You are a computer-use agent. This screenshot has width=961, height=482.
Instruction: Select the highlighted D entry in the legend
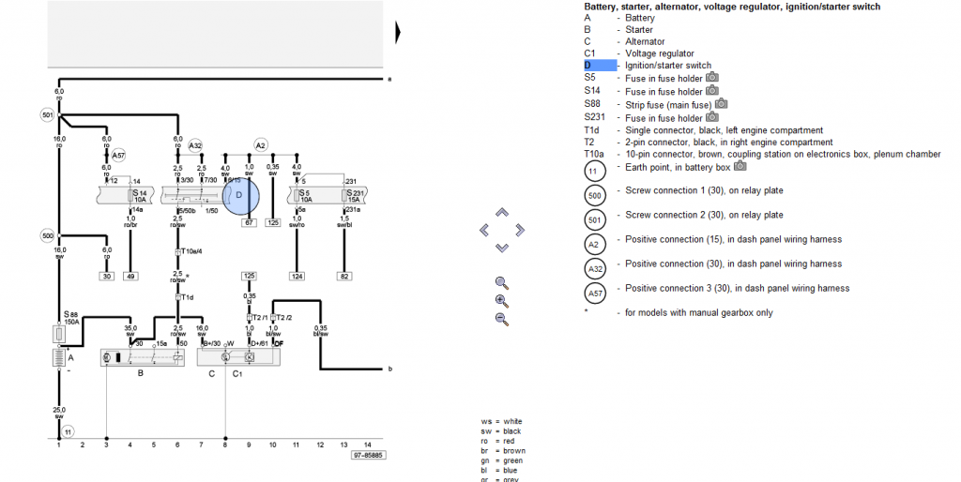pos(600,66)
